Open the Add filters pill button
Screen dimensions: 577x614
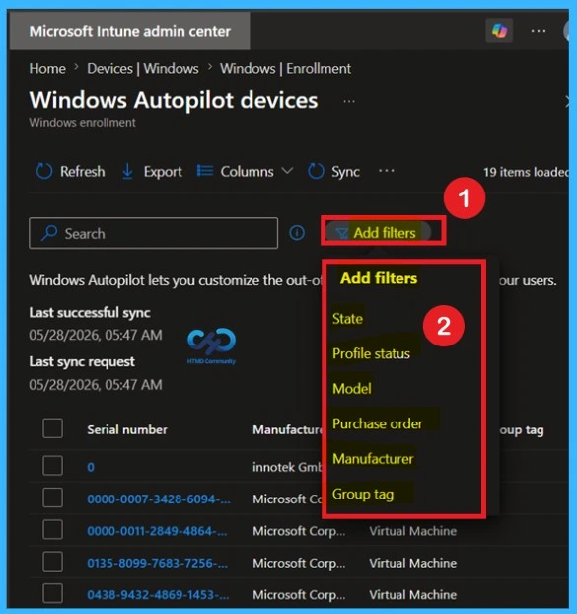click(x=379, y=233)
